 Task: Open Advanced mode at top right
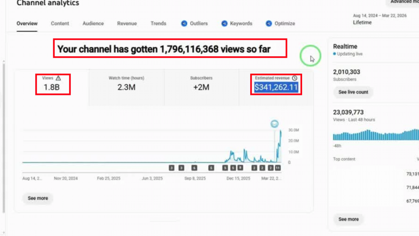click(x=403, y=2)
